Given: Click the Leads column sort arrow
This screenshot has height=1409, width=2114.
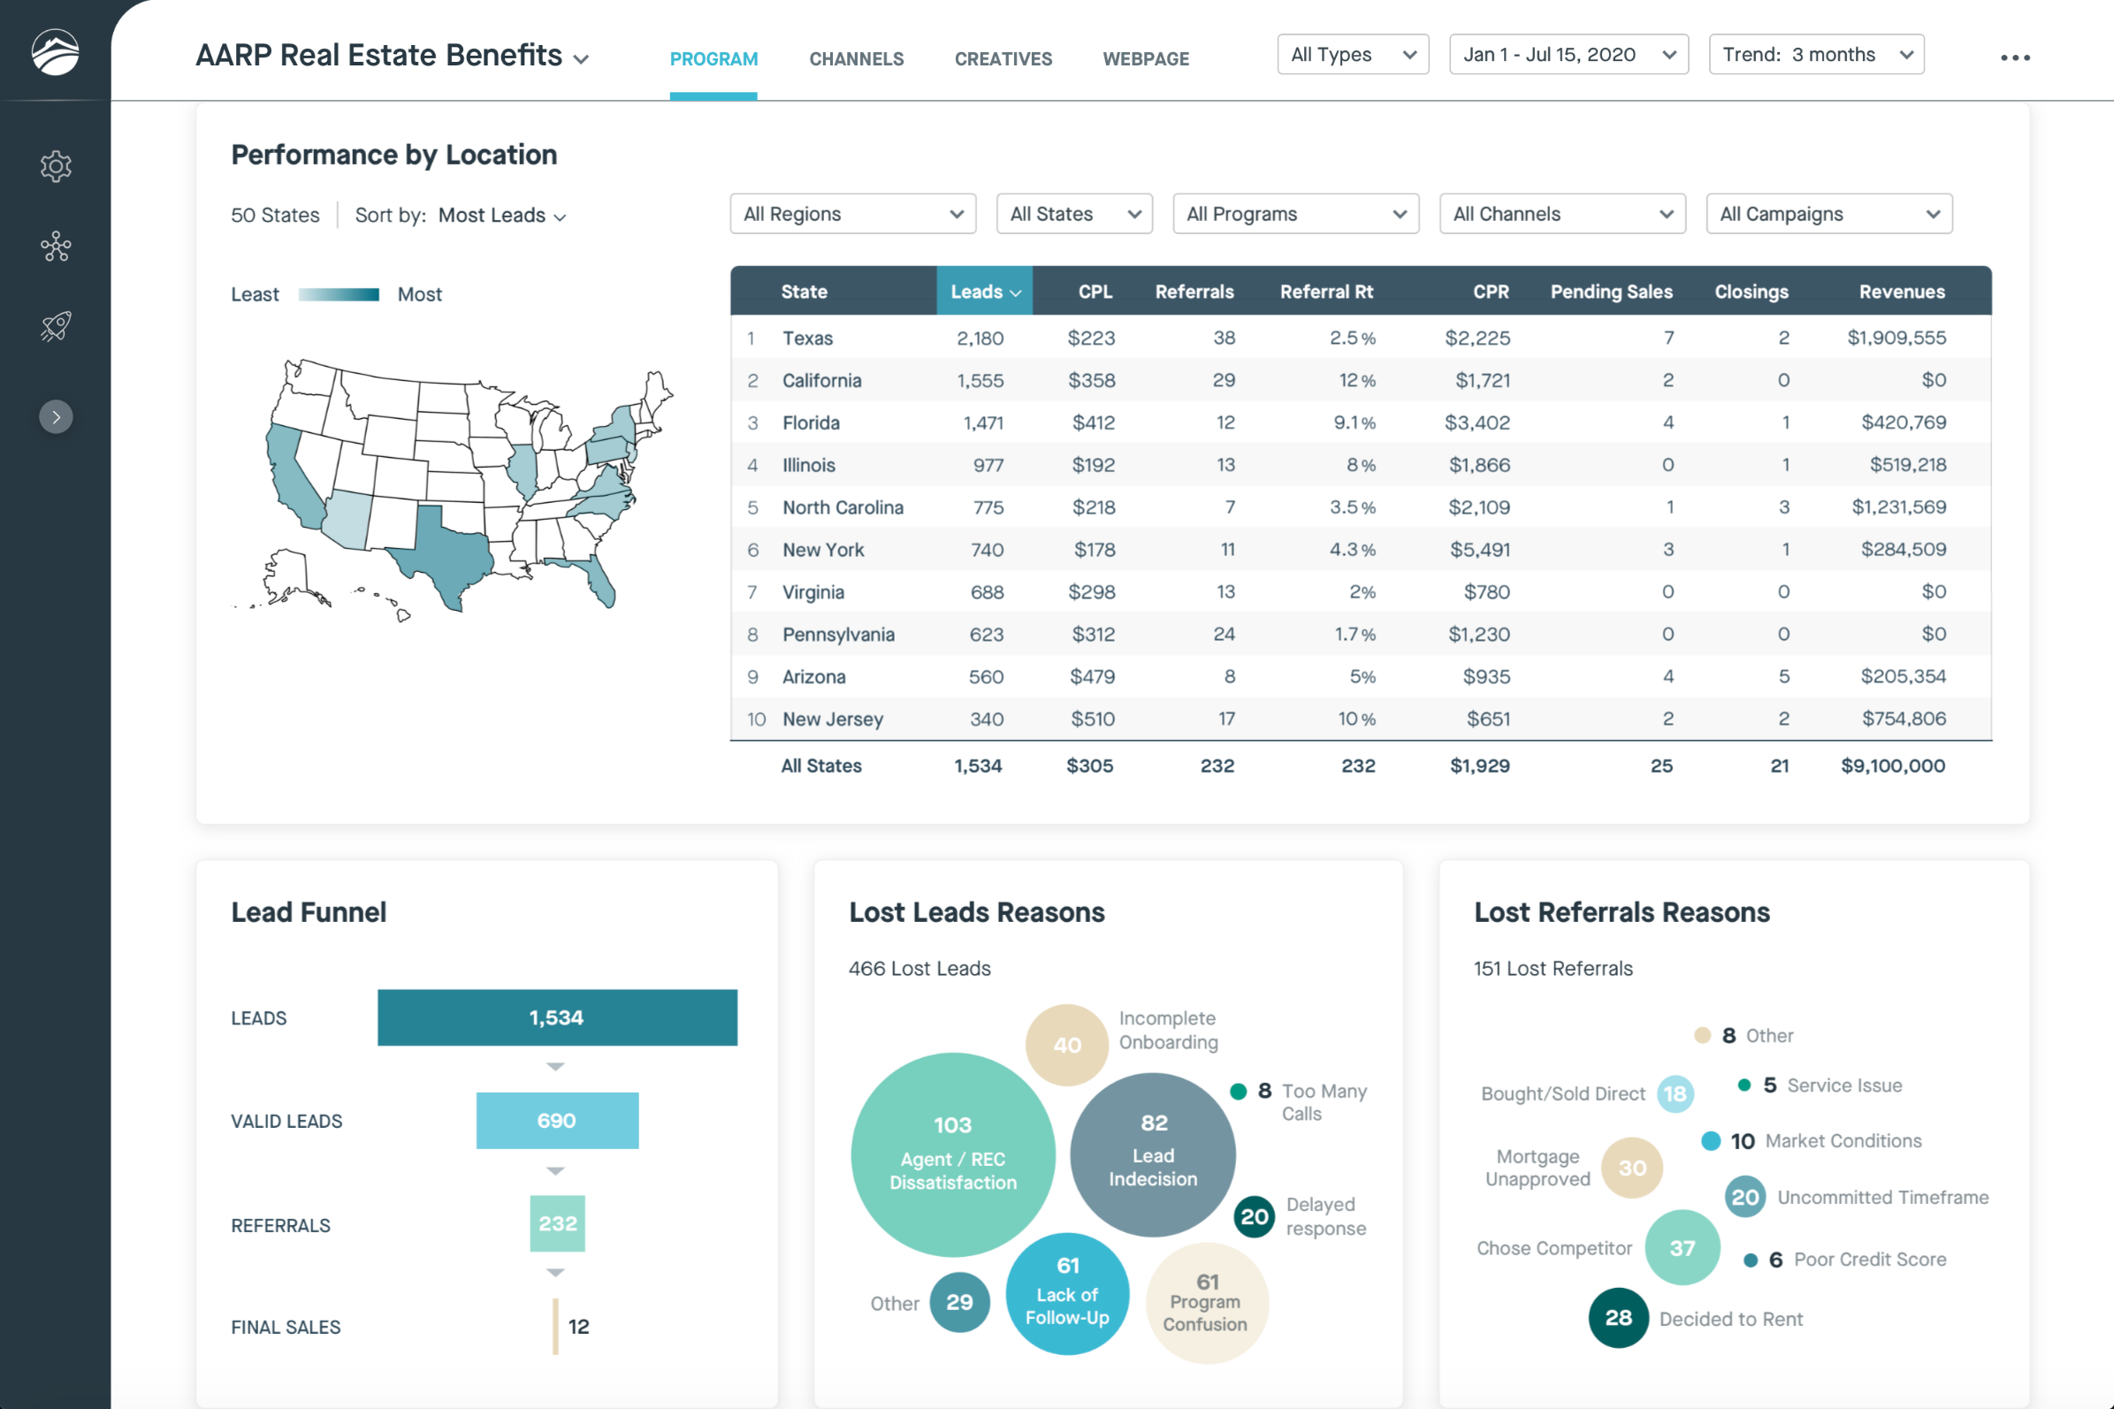Looking at the screenshot, I should pos(1016,293).
